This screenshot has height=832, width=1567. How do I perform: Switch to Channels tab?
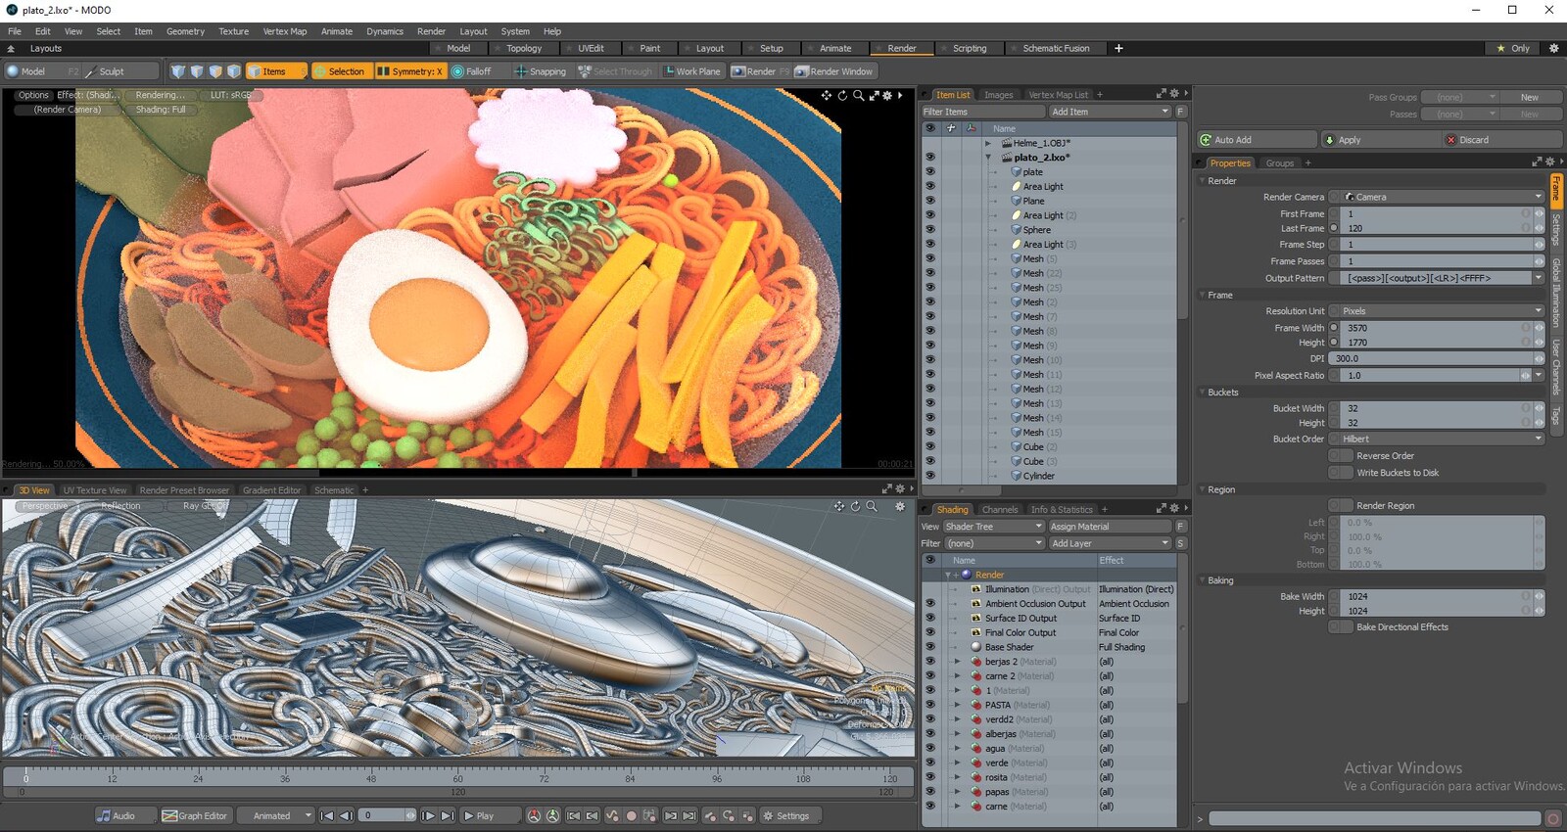1000,509
